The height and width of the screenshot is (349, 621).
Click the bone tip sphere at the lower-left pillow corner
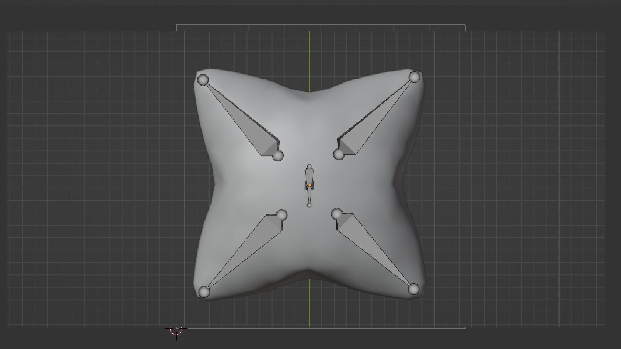[x=204, y=292]
